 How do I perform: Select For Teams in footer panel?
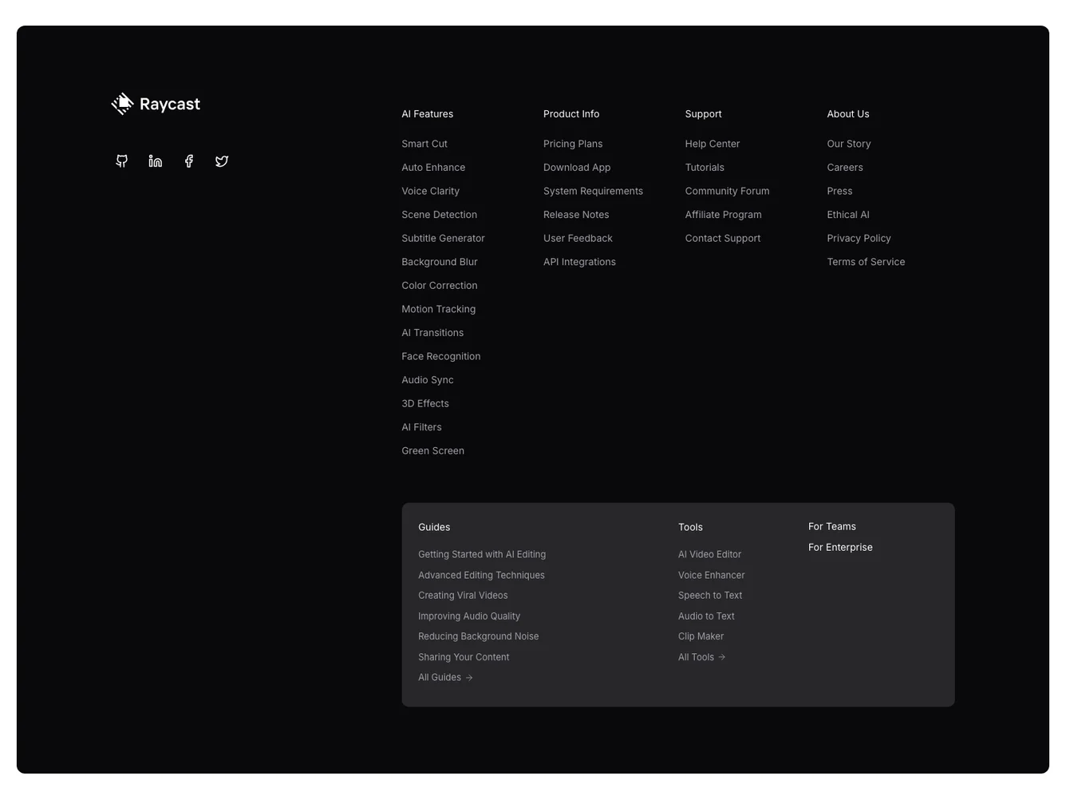pyautogui.click(x=832, y=527)
